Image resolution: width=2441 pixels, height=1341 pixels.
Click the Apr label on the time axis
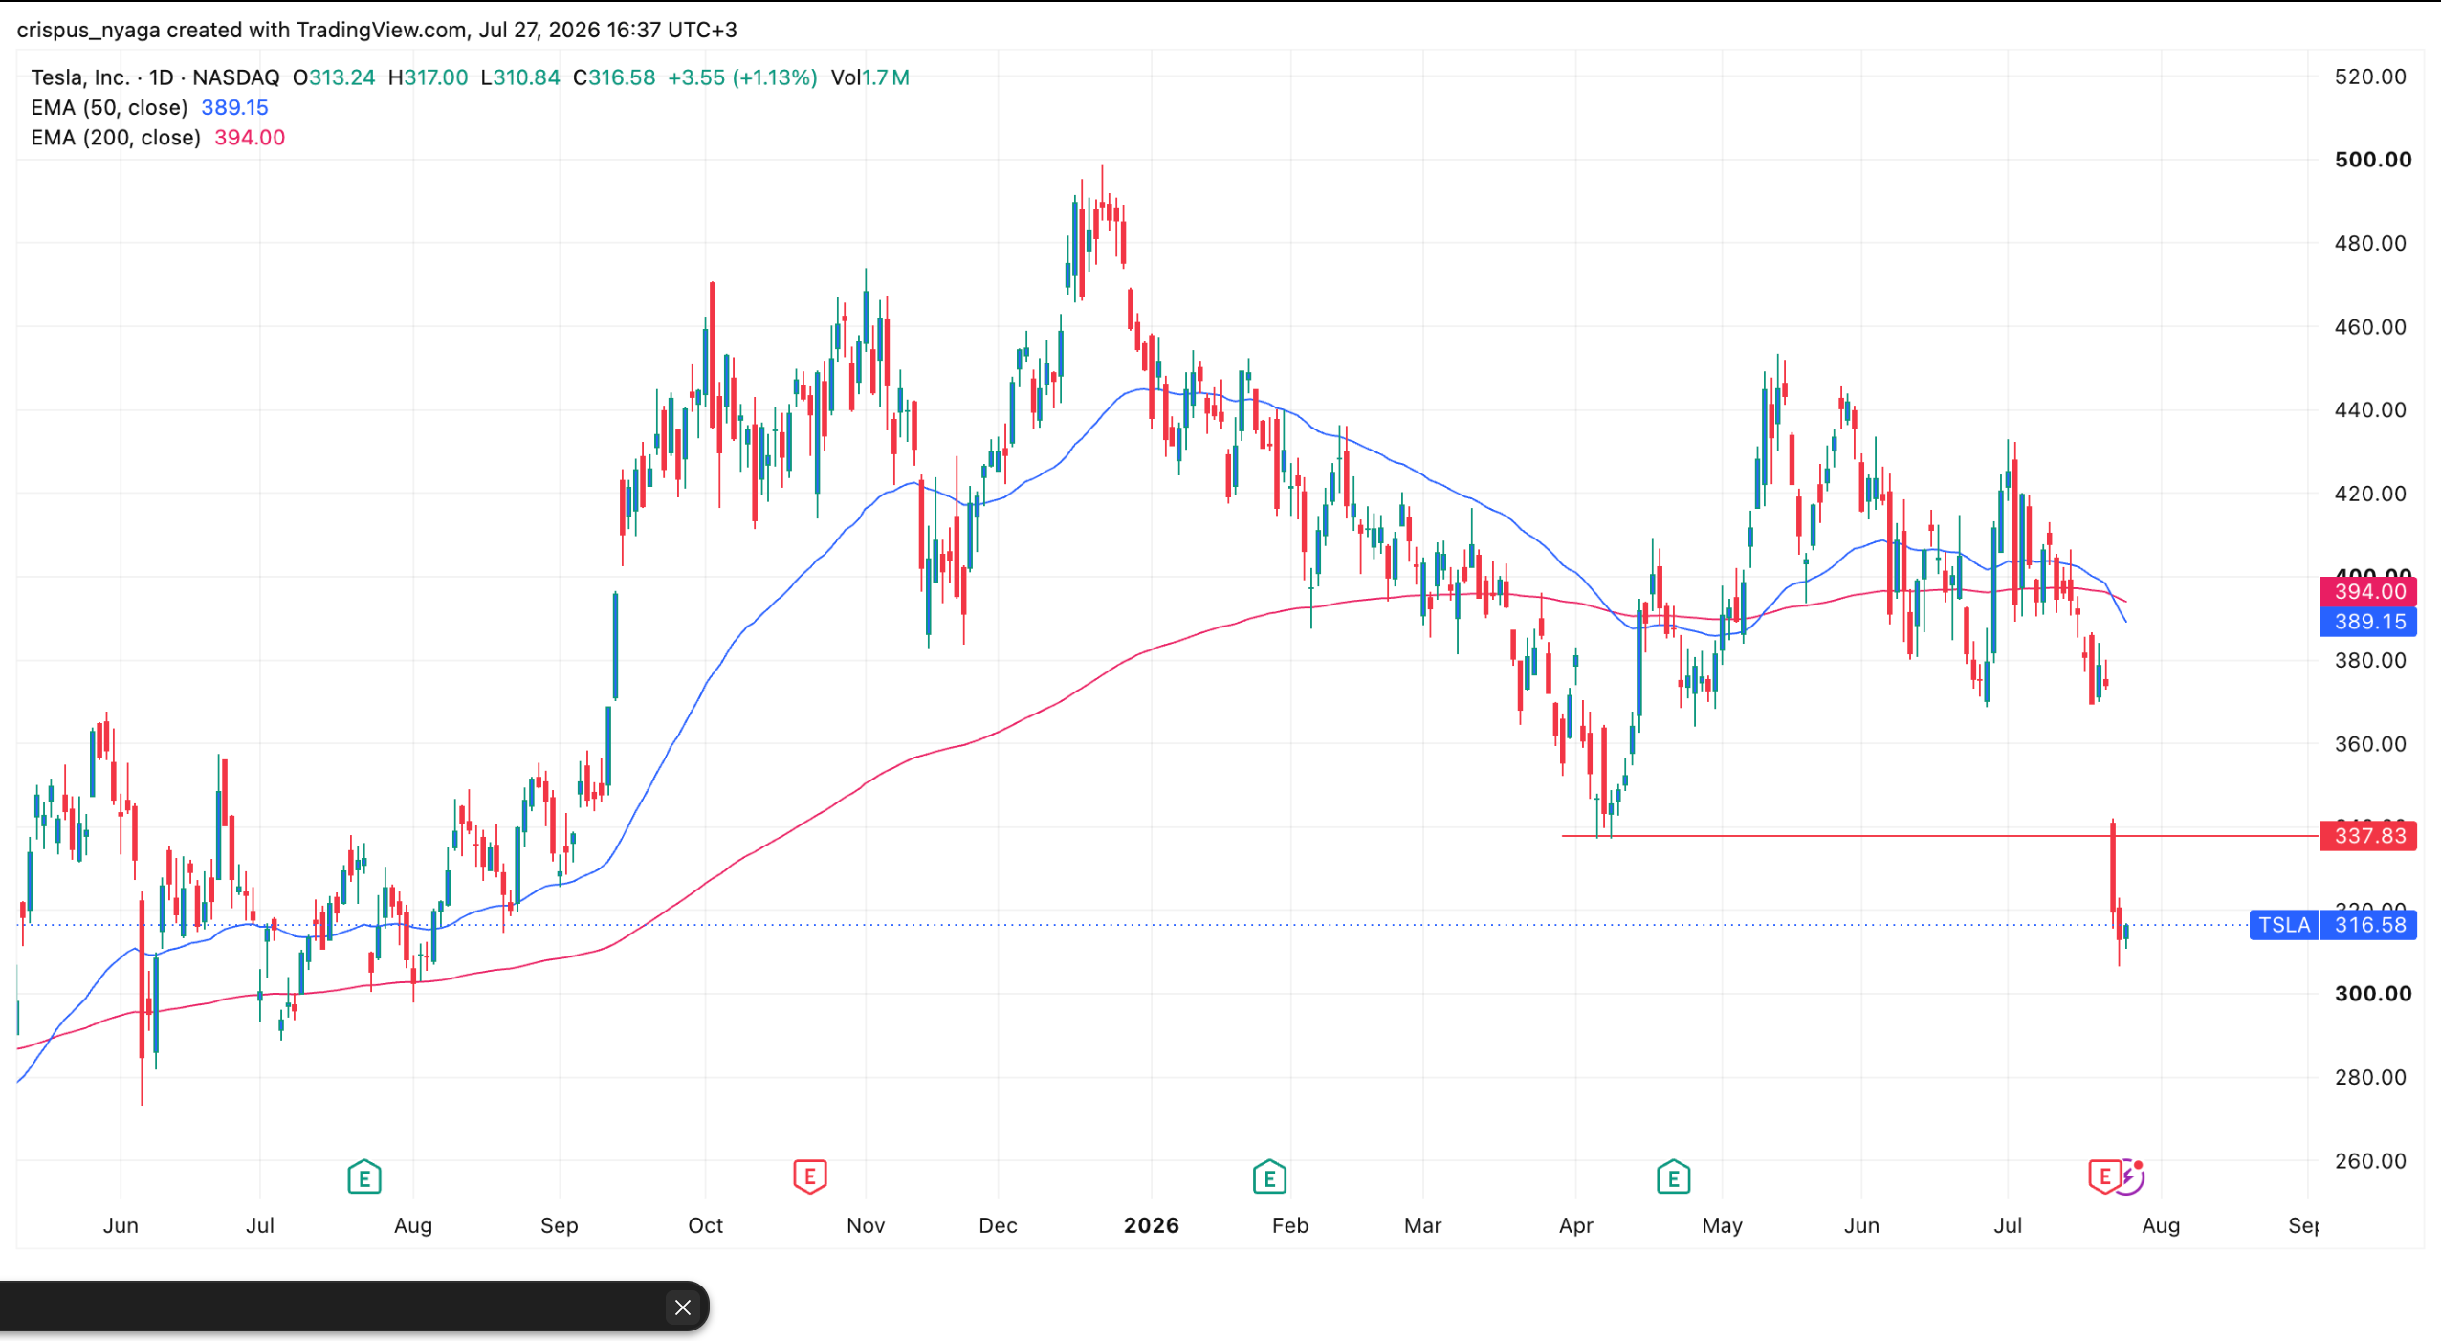tap(1576, 1225)
